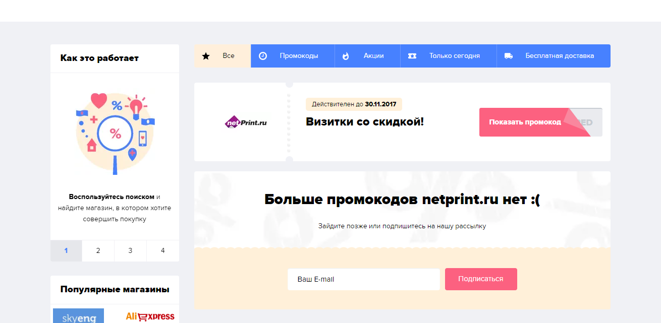Click the star icon in the Все tab
Viewport: 661px width, 323px height.
pos(206,56)
